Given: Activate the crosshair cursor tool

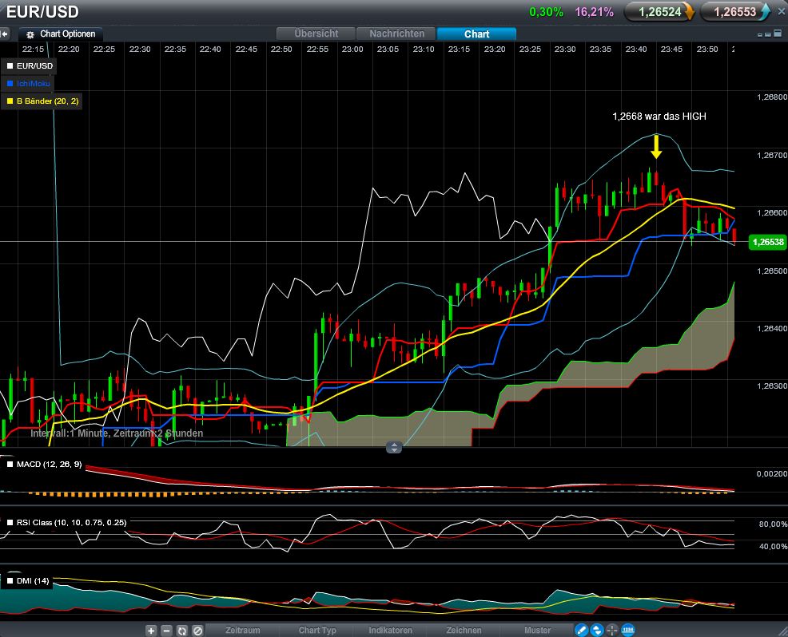Looking at the screenshot, I should (612, 630).
